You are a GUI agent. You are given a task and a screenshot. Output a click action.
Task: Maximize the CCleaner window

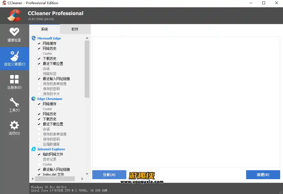point(264,3)
